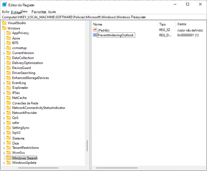The image size is (207, 171).
Task: Click the DataCollection folder icon
Action: [9, 58]
